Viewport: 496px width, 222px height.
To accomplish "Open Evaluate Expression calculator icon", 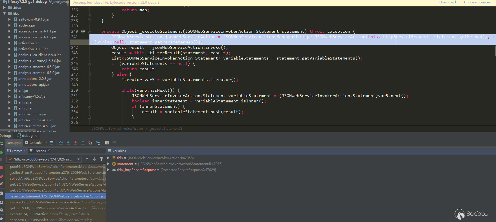I will point(107,143).
